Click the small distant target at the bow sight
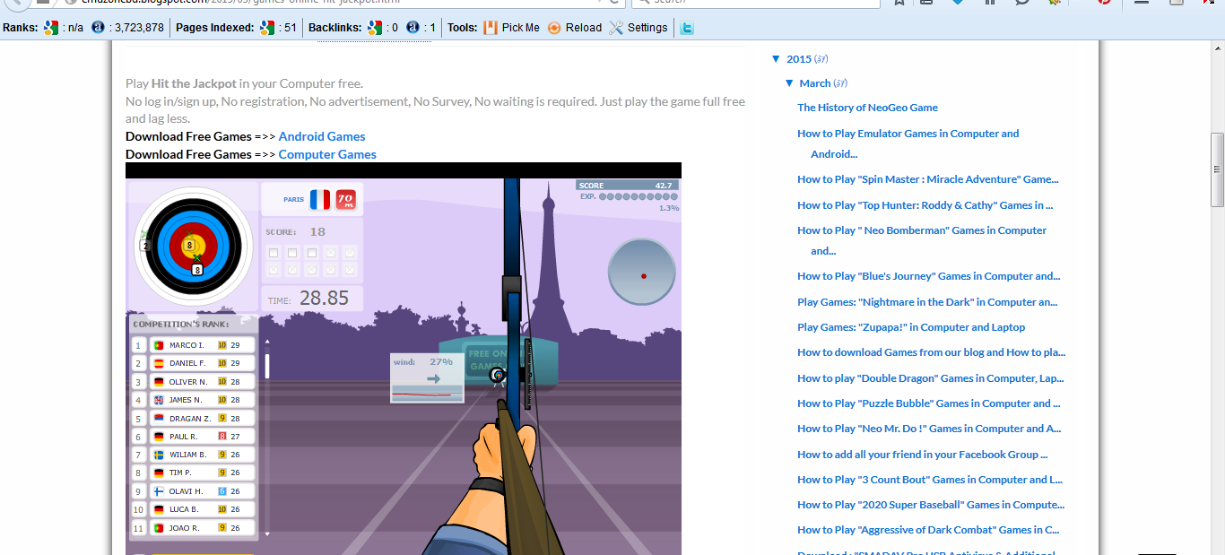Screen dimensions: 1225x555 tap(498, 375)
